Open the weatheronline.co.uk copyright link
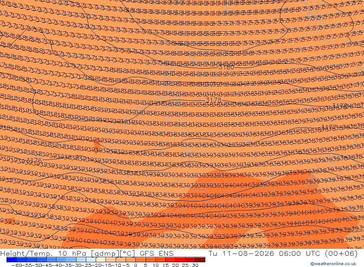 click(x=333, y=264)
